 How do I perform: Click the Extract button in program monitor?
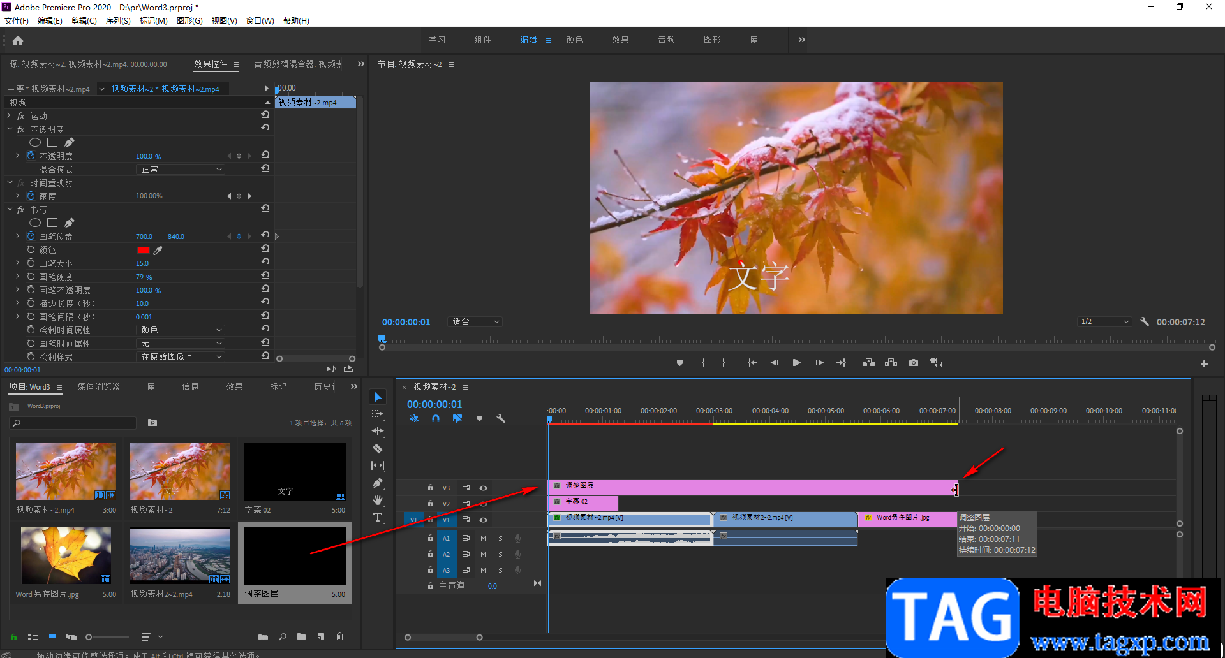891,363
